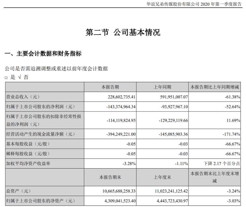This screenshot has height=207, width=246.
Task: Select percentage -3.03%
Action: [233, 201]
